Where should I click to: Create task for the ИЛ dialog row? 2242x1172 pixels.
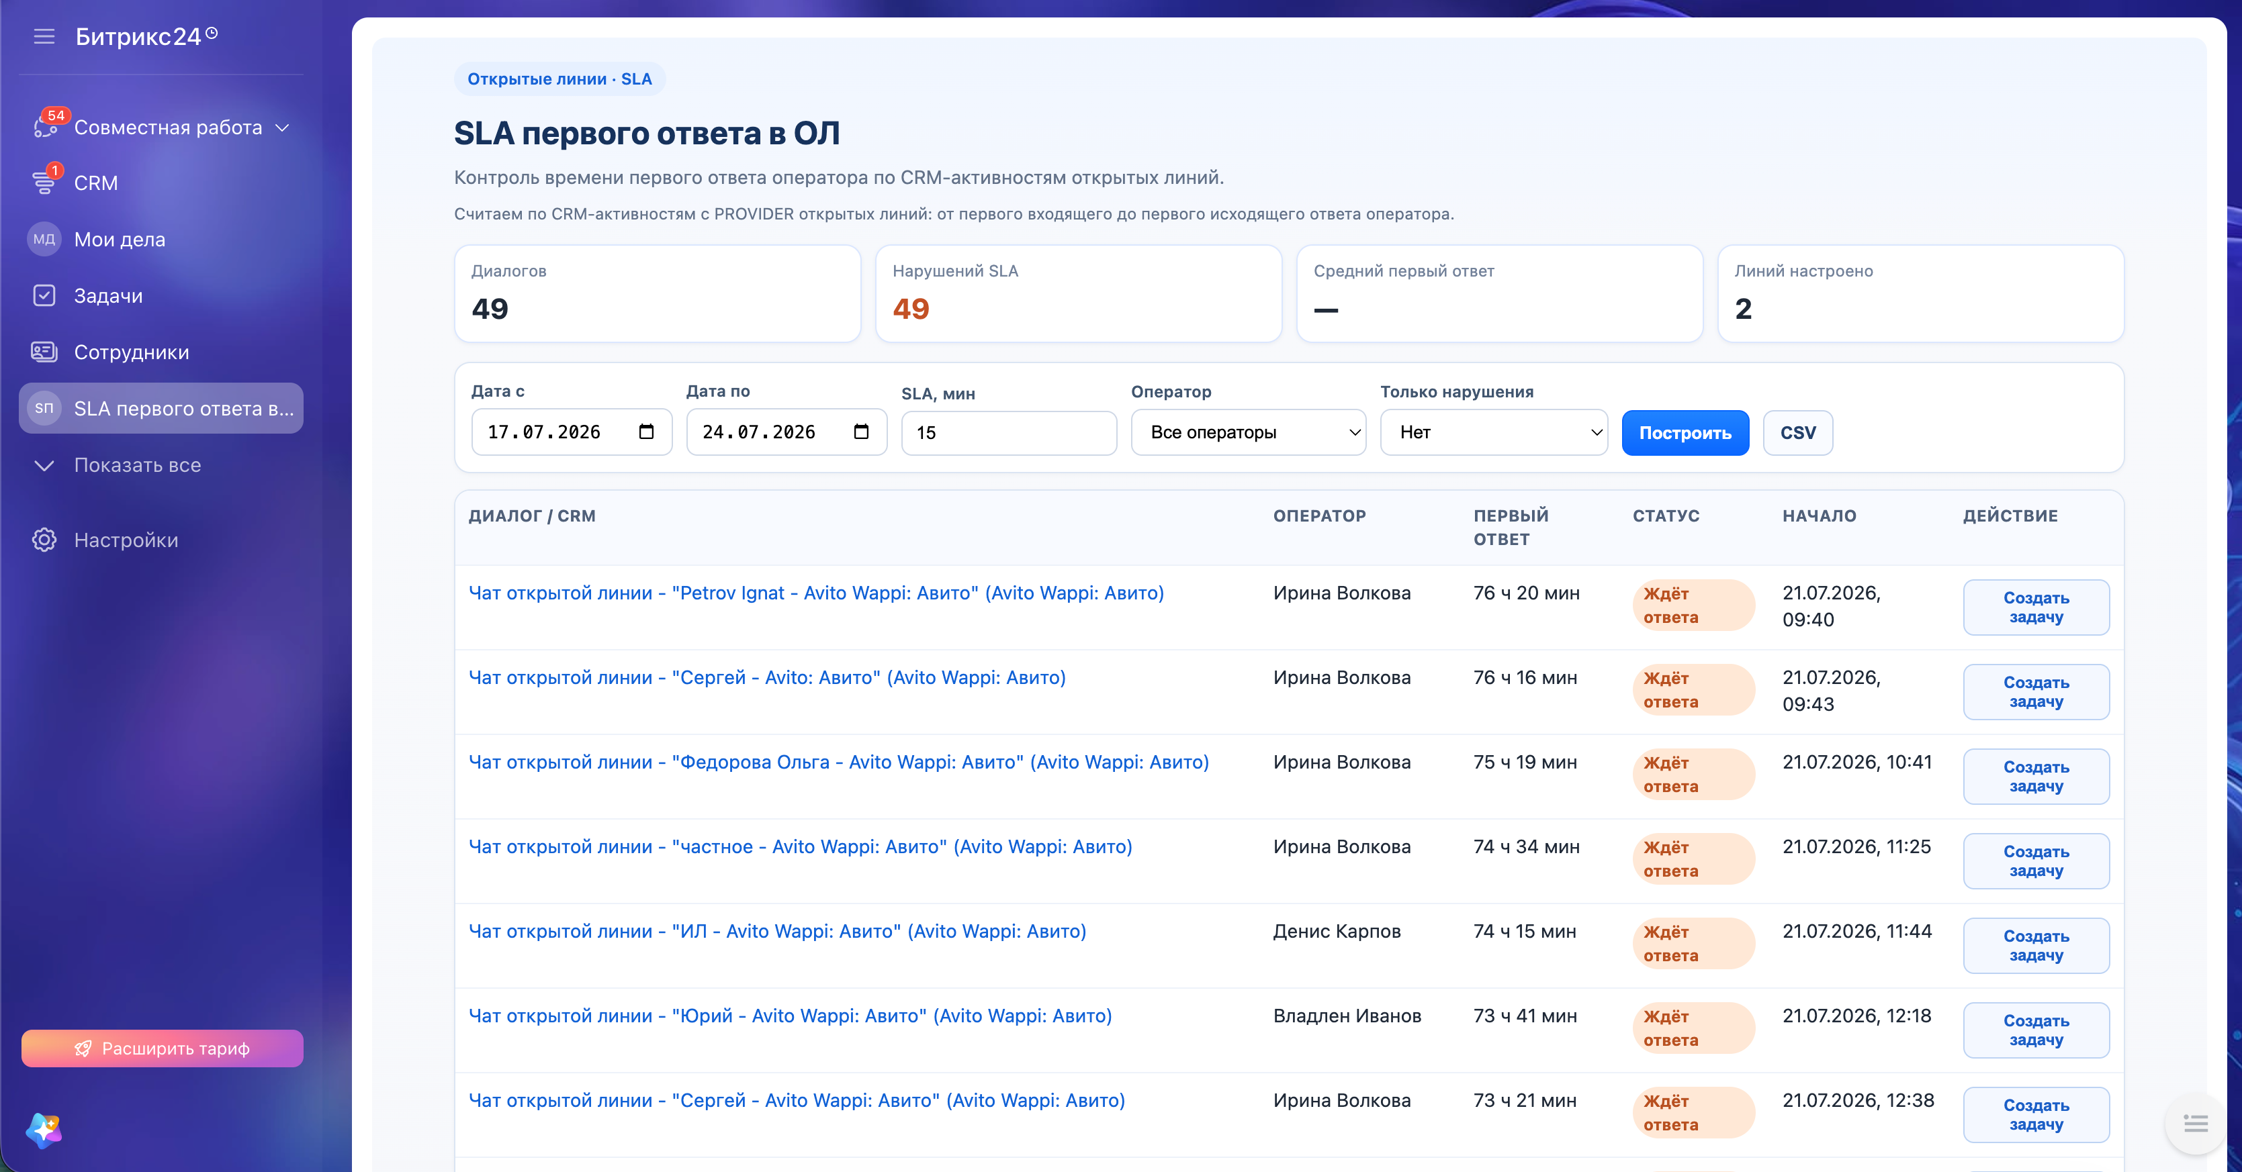pos(2036,946)
